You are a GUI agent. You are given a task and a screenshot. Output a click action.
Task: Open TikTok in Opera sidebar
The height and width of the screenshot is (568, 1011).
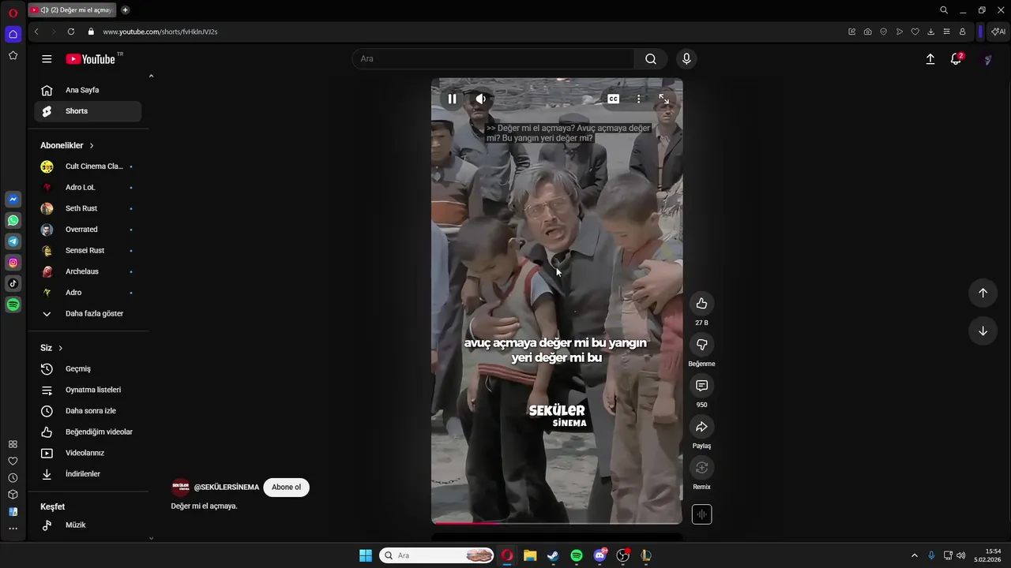point(13,284)
